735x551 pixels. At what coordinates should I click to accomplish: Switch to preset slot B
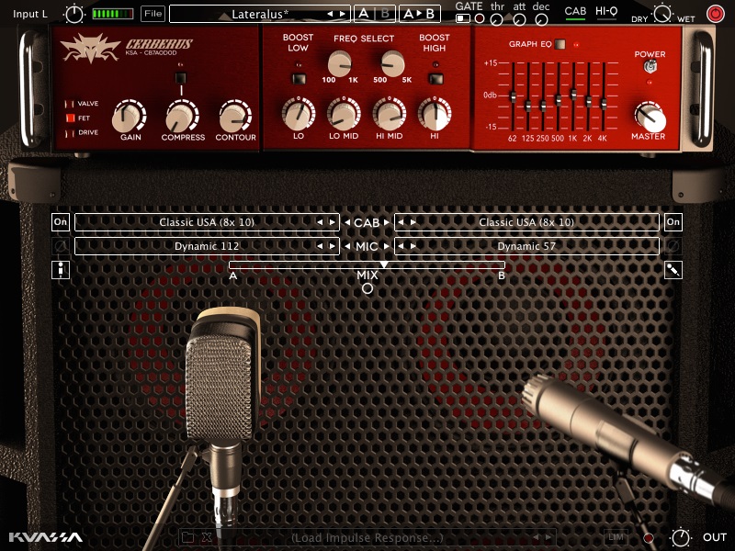click(385, 14)
